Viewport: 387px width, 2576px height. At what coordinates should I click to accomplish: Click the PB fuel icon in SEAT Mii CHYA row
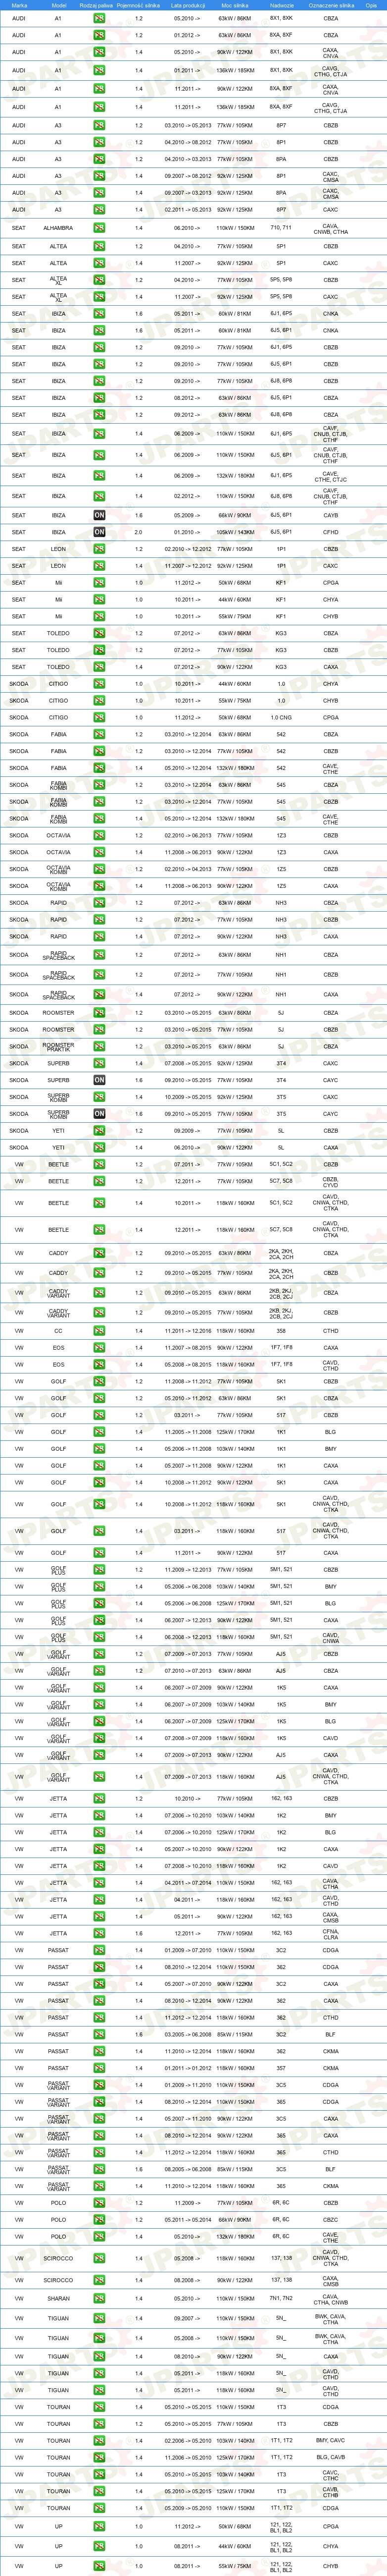point(99,599)
